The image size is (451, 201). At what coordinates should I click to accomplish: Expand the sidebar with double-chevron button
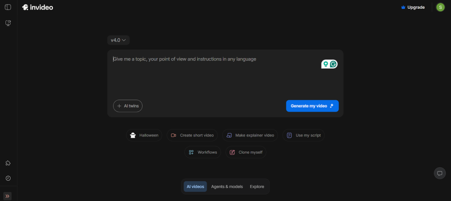click(8, 196)
